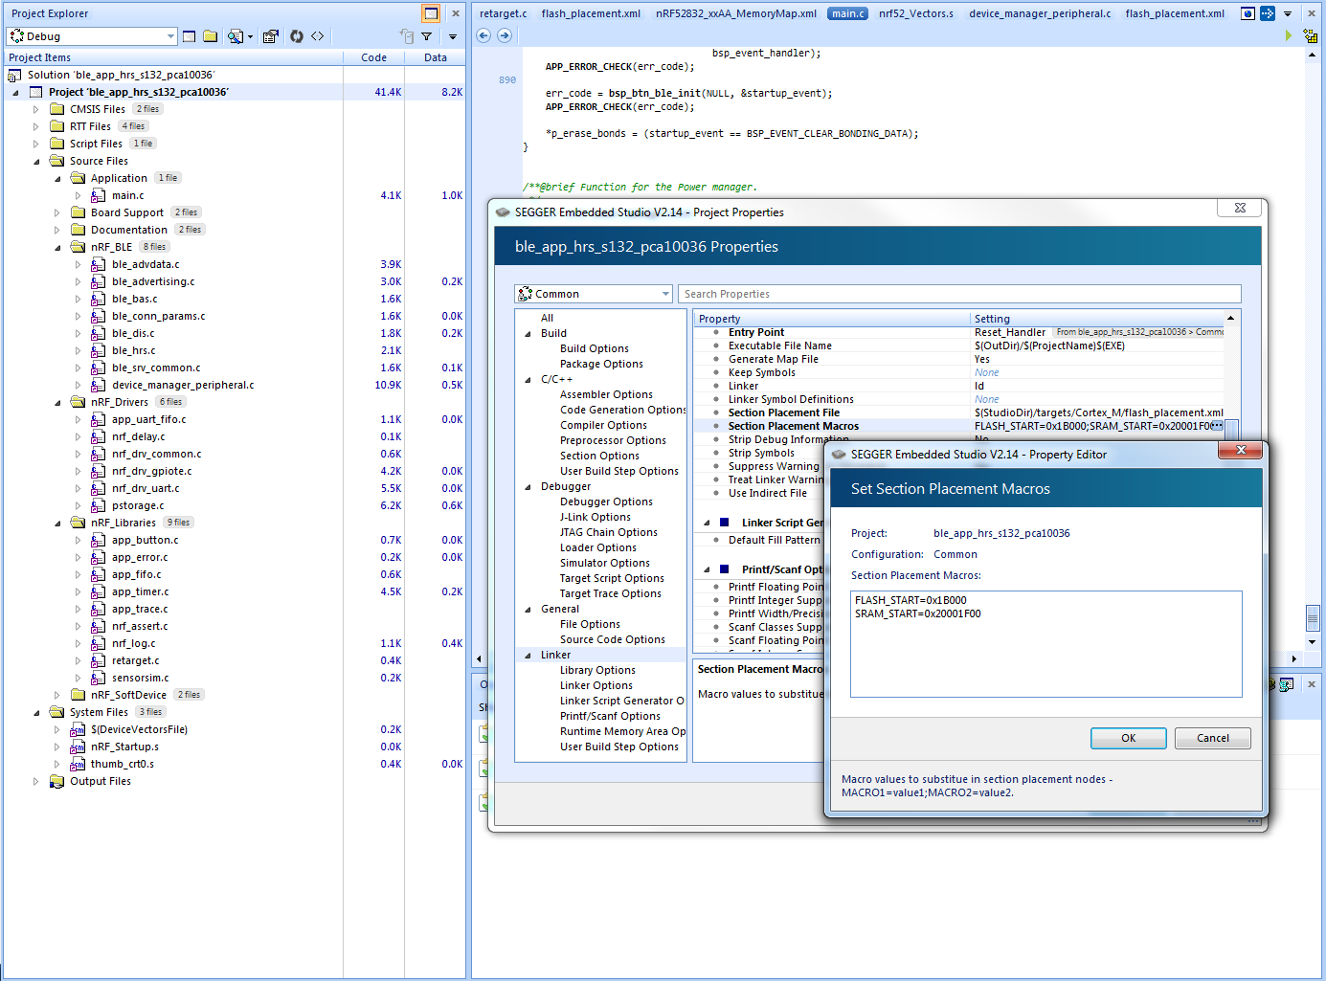The image size is (1326, 981).
Task: Click the Setting column header
Action: tap(1097, 319)
